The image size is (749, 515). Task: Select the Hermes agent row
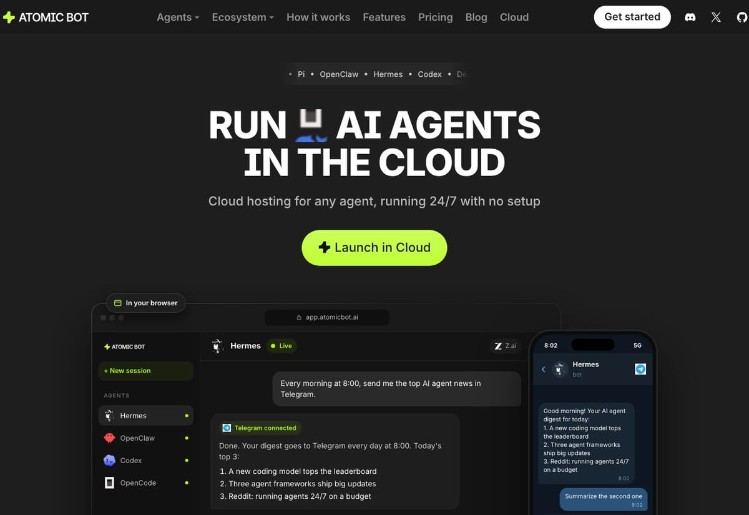pyautogui.click(x=146, y=416)
